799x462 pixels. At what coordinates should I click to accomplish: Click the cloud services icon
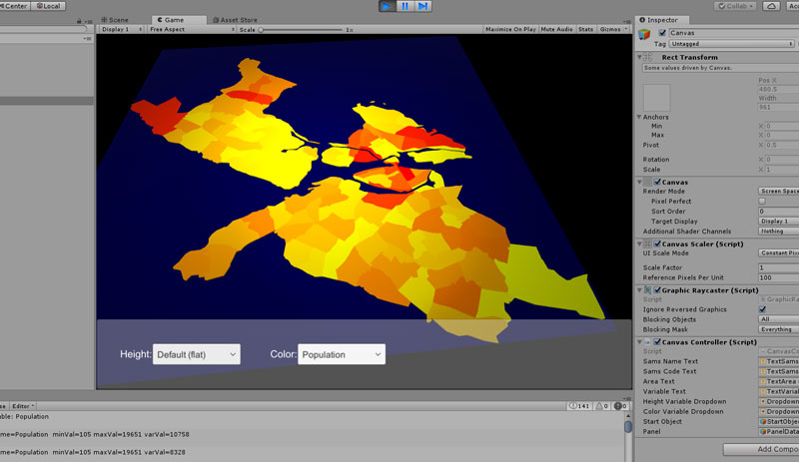[770, 6]
